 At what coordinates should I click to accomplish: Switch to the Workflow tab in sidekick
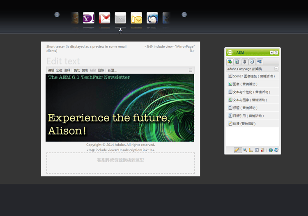pyautogui.click(x=260, y=62)
